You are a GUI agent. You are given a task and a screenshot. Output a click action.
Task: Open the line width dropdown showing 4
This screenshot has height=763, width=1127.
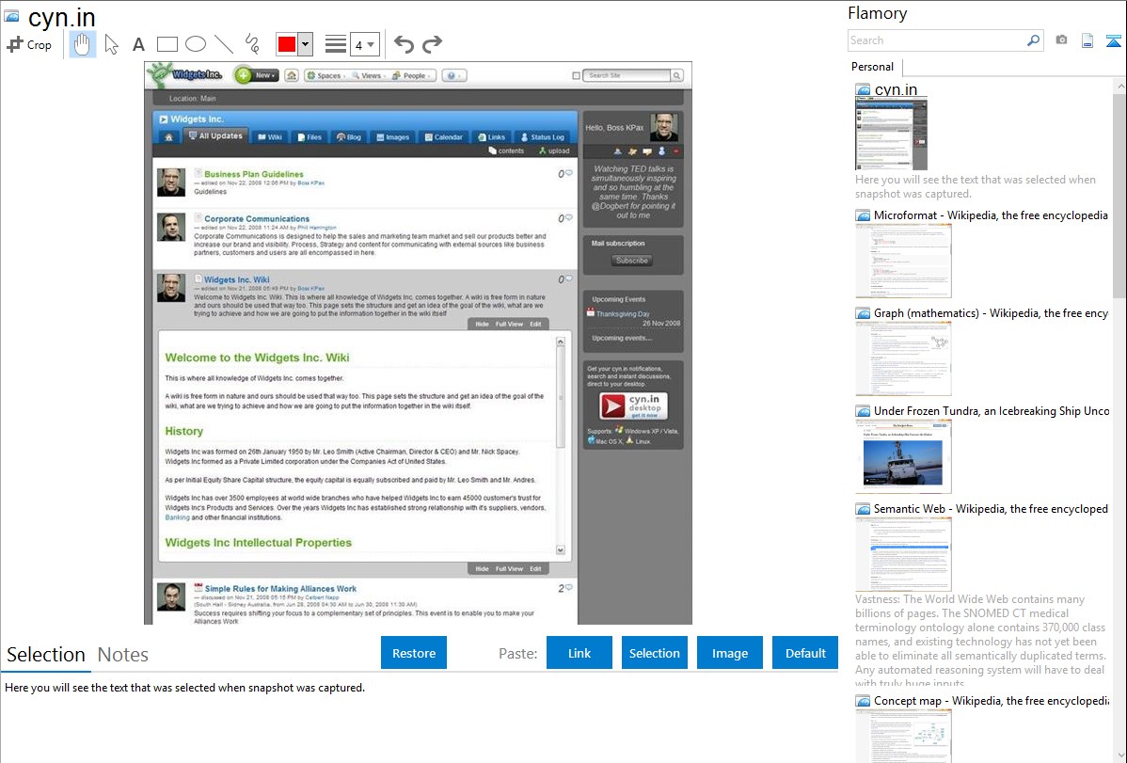365,44
